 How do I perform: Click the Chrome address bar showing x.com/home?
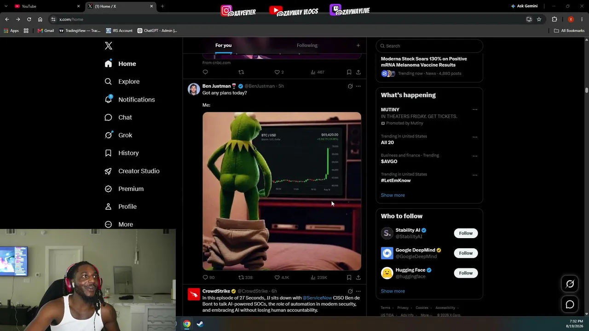[290, 19]
